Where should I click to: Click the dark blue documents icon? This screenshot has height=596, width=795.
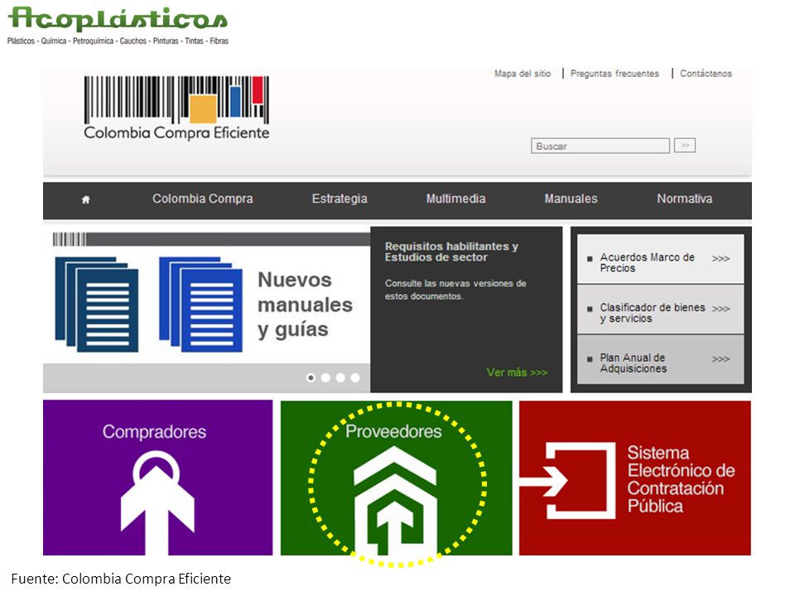pyautogui.click(x=96, y=305)
